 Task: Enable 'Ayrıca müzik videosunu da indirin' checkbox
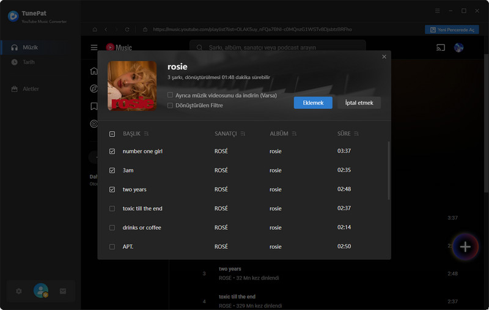coord(170,95)
